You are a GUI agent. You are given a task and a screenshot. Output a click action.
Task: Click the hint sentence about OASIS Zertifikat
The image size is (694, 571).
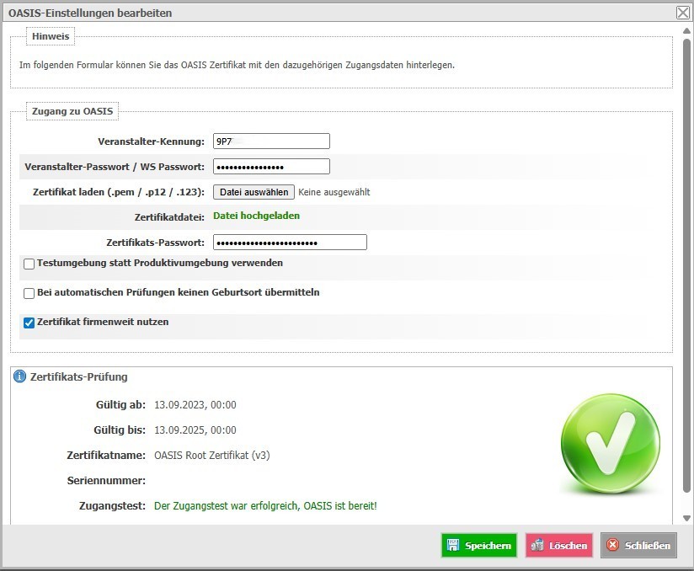(x=237, y=65)
